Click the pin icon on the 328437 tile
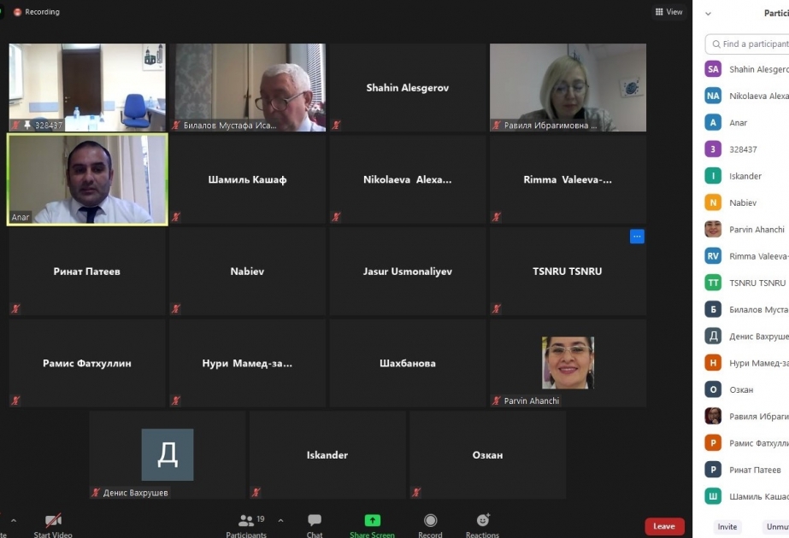 (x=27, y=125)
